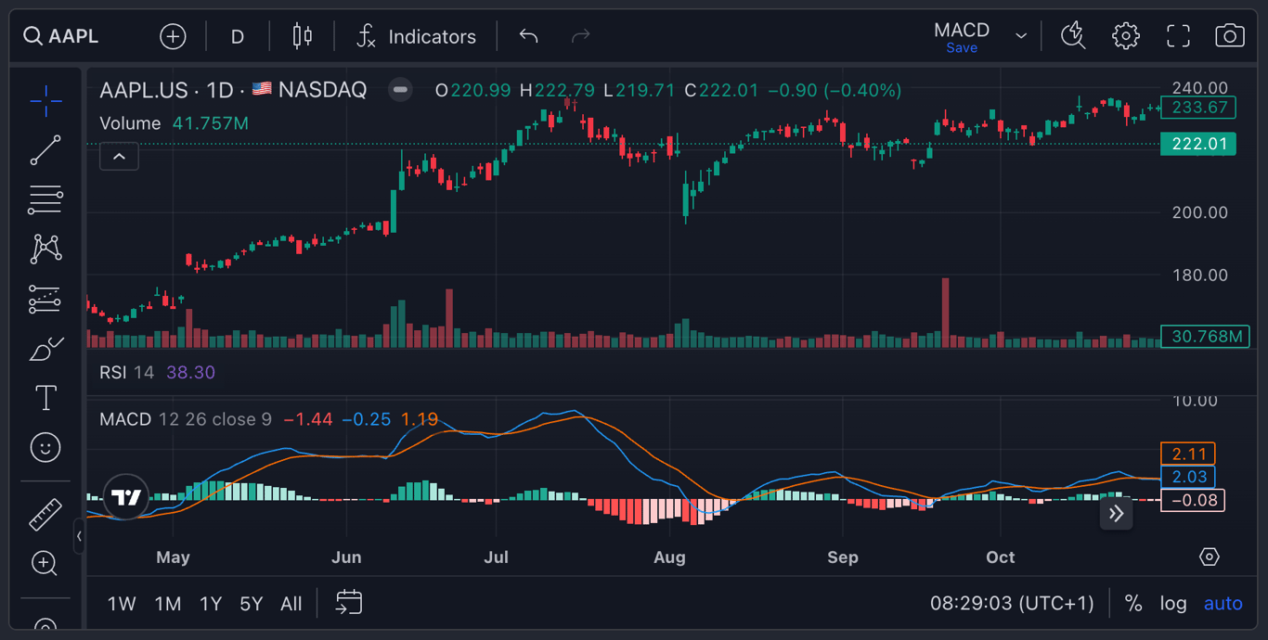Select the MACD 12 26 close 9 legend

click(x=186, y=419)
